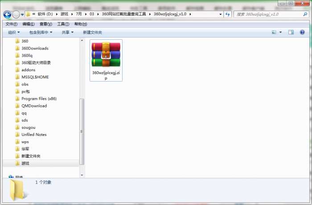Image resolution: width=312 pixels, height=205 pixels.
Task: Select the 360Downloads folder
Action: [x=32, y=48]
